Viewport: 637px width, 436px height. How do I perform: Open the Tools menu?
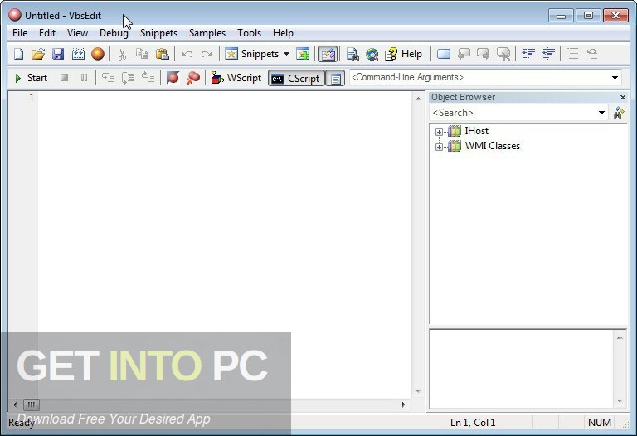point(249,33)
